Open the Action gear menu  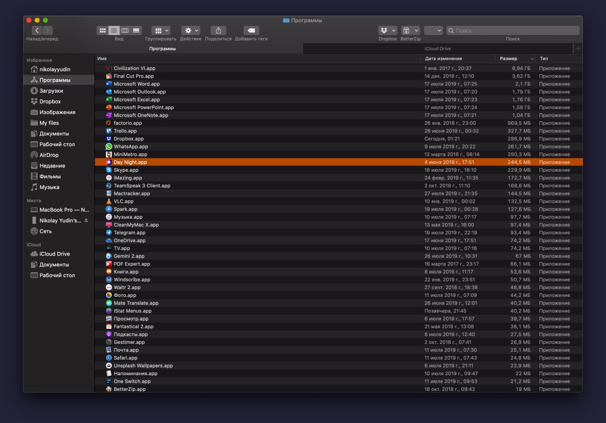click(x=190, y=30)
